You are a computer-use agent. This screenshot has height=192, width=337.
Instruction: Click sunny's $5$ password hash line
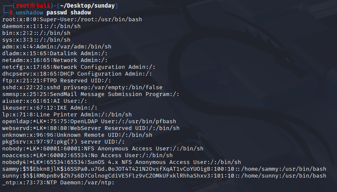point(164,176)
